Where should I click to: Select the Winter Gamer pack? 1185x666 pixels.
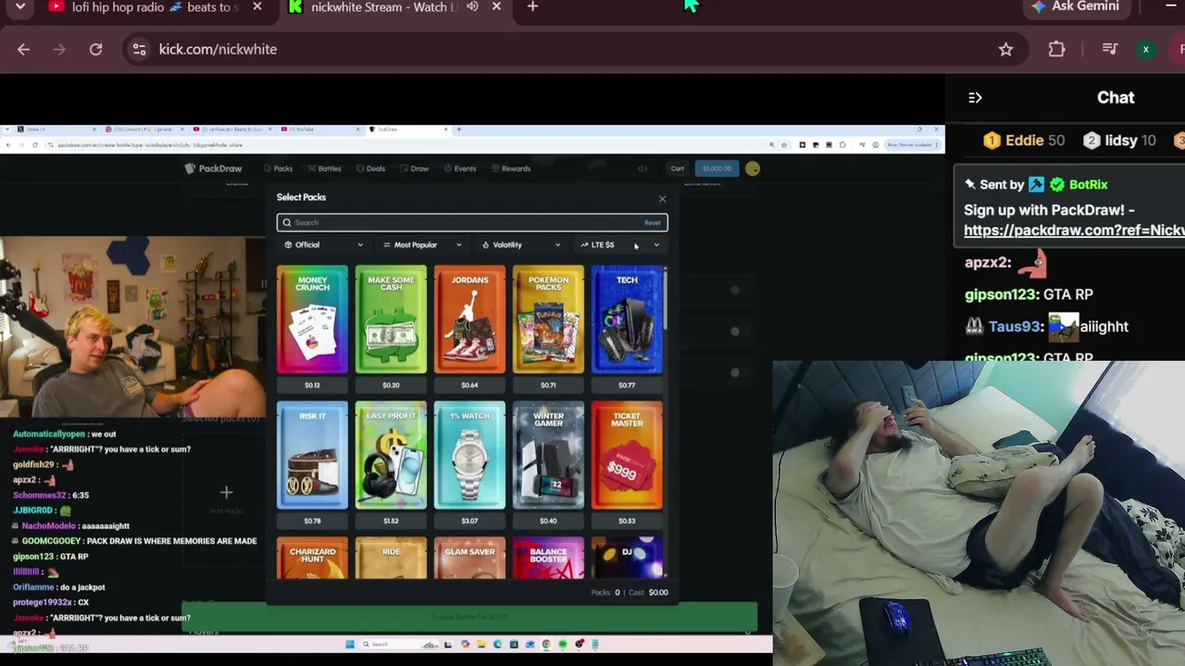tap(548, 455)
